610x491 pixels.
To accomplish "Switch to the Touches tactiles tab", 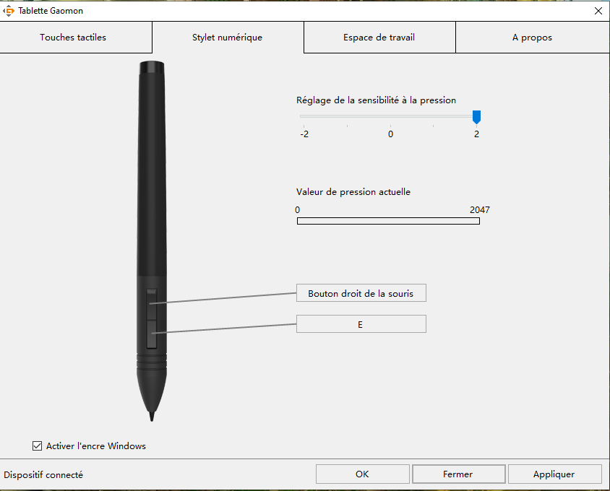I will click(x=73, y=38).
